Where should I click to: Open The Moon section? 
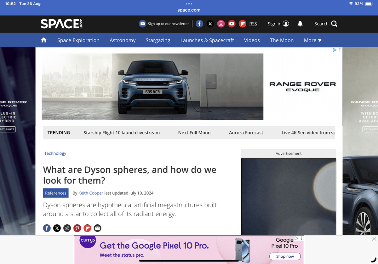point(282,40)
